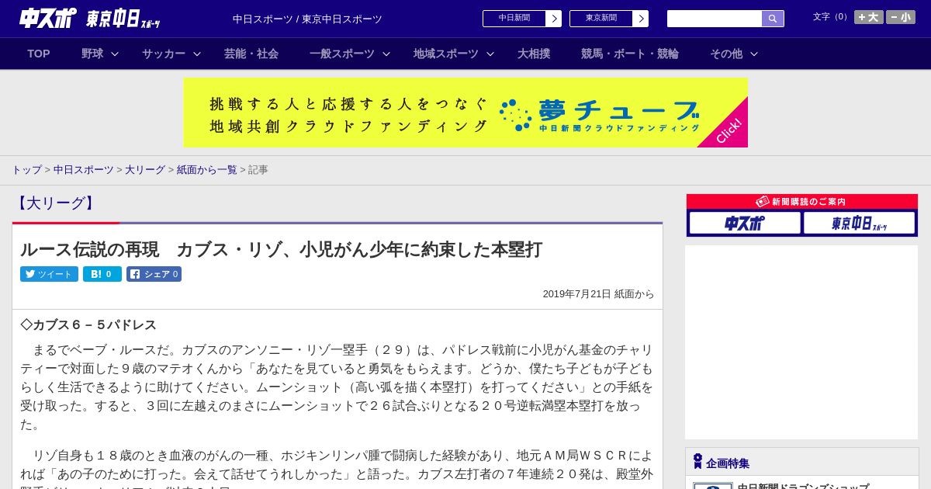Open the 一般スポーツ menu
The image size is (931, 489).
[342, 54]
